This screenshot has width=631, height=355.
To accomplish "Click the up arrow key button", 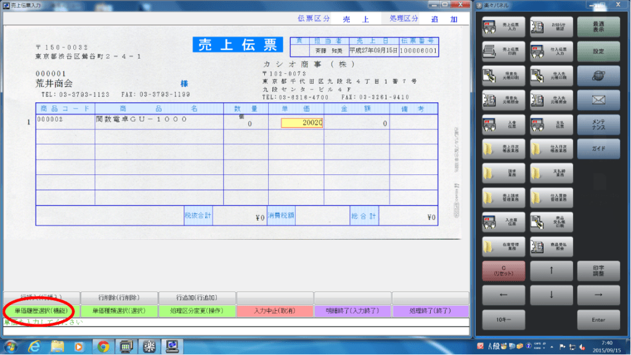I will 552,271.
